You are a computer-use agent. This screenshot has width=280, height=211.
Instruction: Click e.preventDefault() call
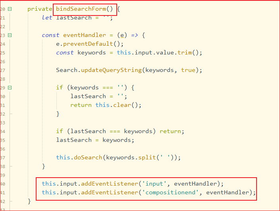pos(90,44)
